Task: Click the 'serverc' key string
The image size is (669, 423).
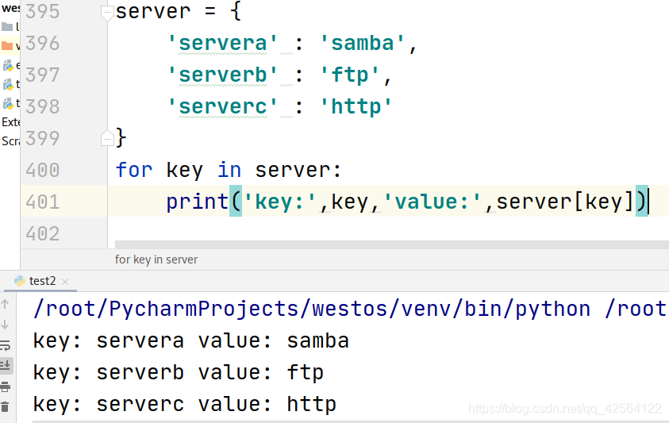Action: (223, 106)
